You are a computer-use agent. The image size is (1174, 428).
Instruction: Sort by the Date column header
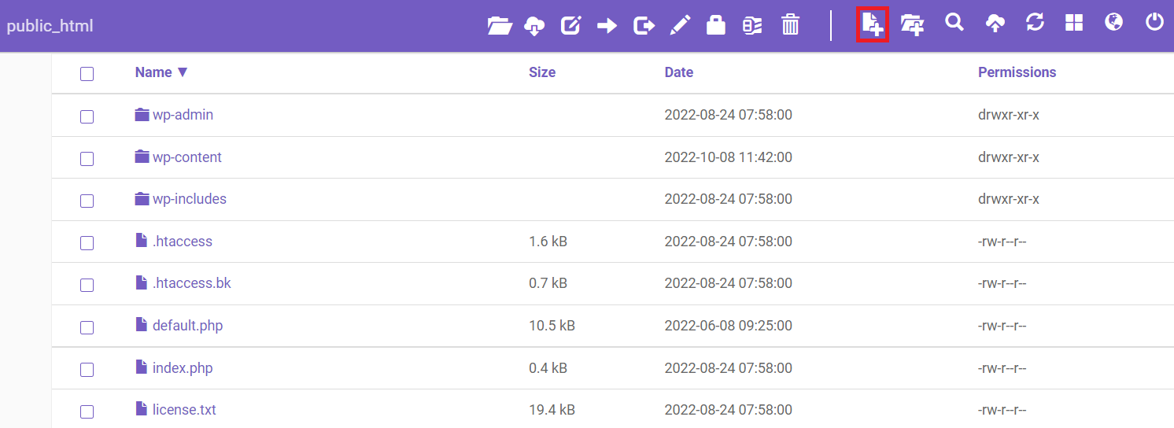pos(678,72)
